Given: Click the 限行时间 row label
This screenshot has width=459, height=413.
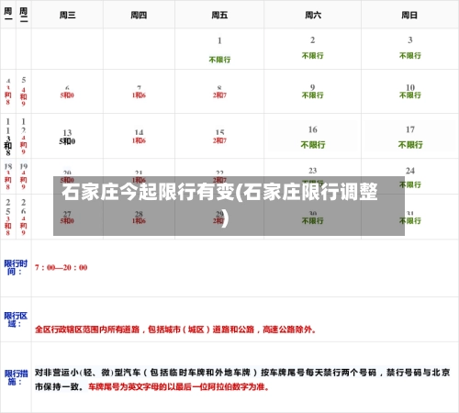Looking at the screenshot, I should (x=16, y=267).
